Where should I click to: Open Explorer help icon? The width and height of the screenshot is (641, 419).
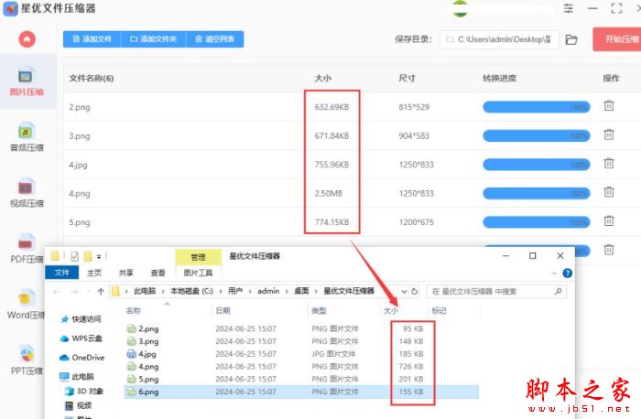(568, 274)
